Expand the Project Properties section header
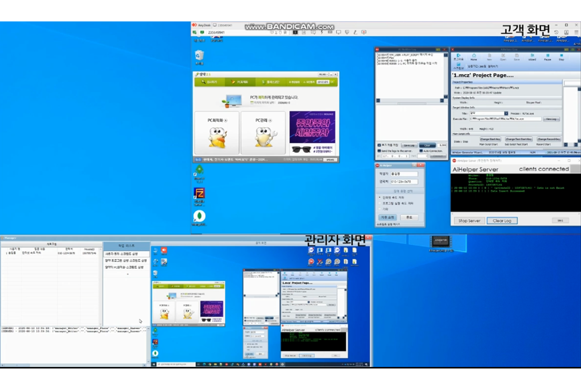581x389 pixels. click(x=506, y=82)
